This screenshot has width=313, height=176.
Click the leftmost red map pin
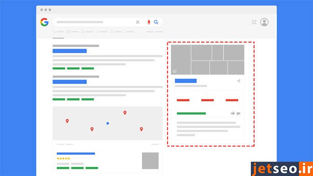click(67, 121)
